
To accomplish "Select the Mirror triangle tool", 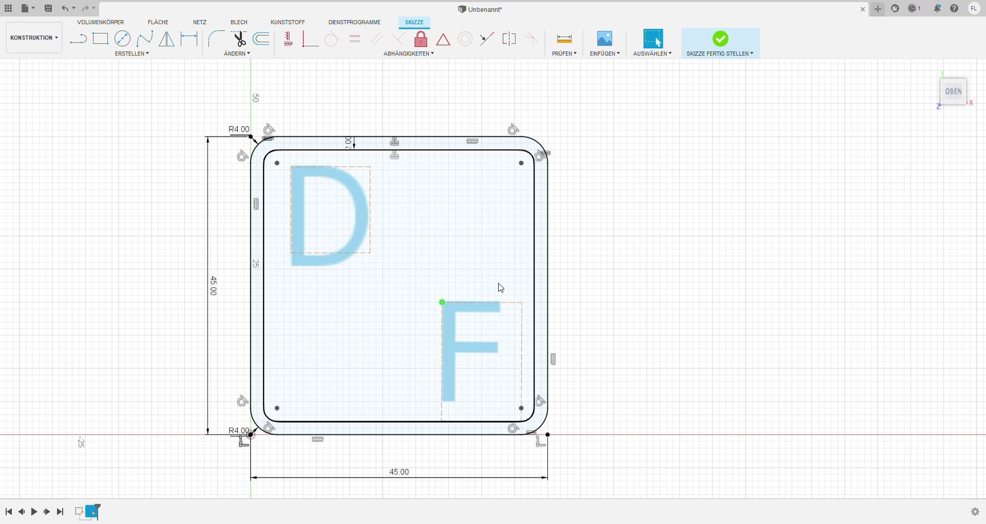I will coord(166,39).
